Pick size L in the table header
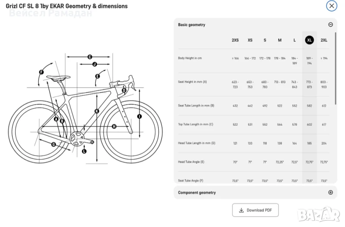This screenshot has height=227, width=345. [295, 40]
